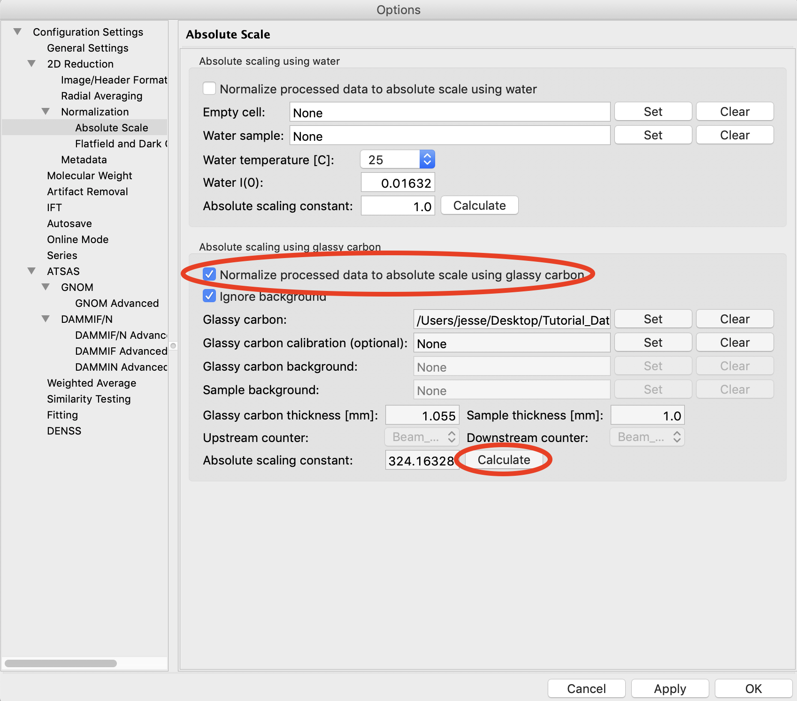Set the Glassy carbon calibration file
This screenshot has height=701, width=797.
pyautogui.click(x=653, y=343)
